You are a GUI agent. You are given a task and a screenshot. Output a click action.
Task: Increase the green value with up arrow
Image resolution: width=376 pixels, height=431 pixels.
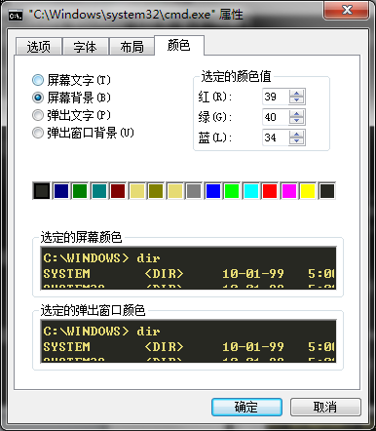[296, 113]
